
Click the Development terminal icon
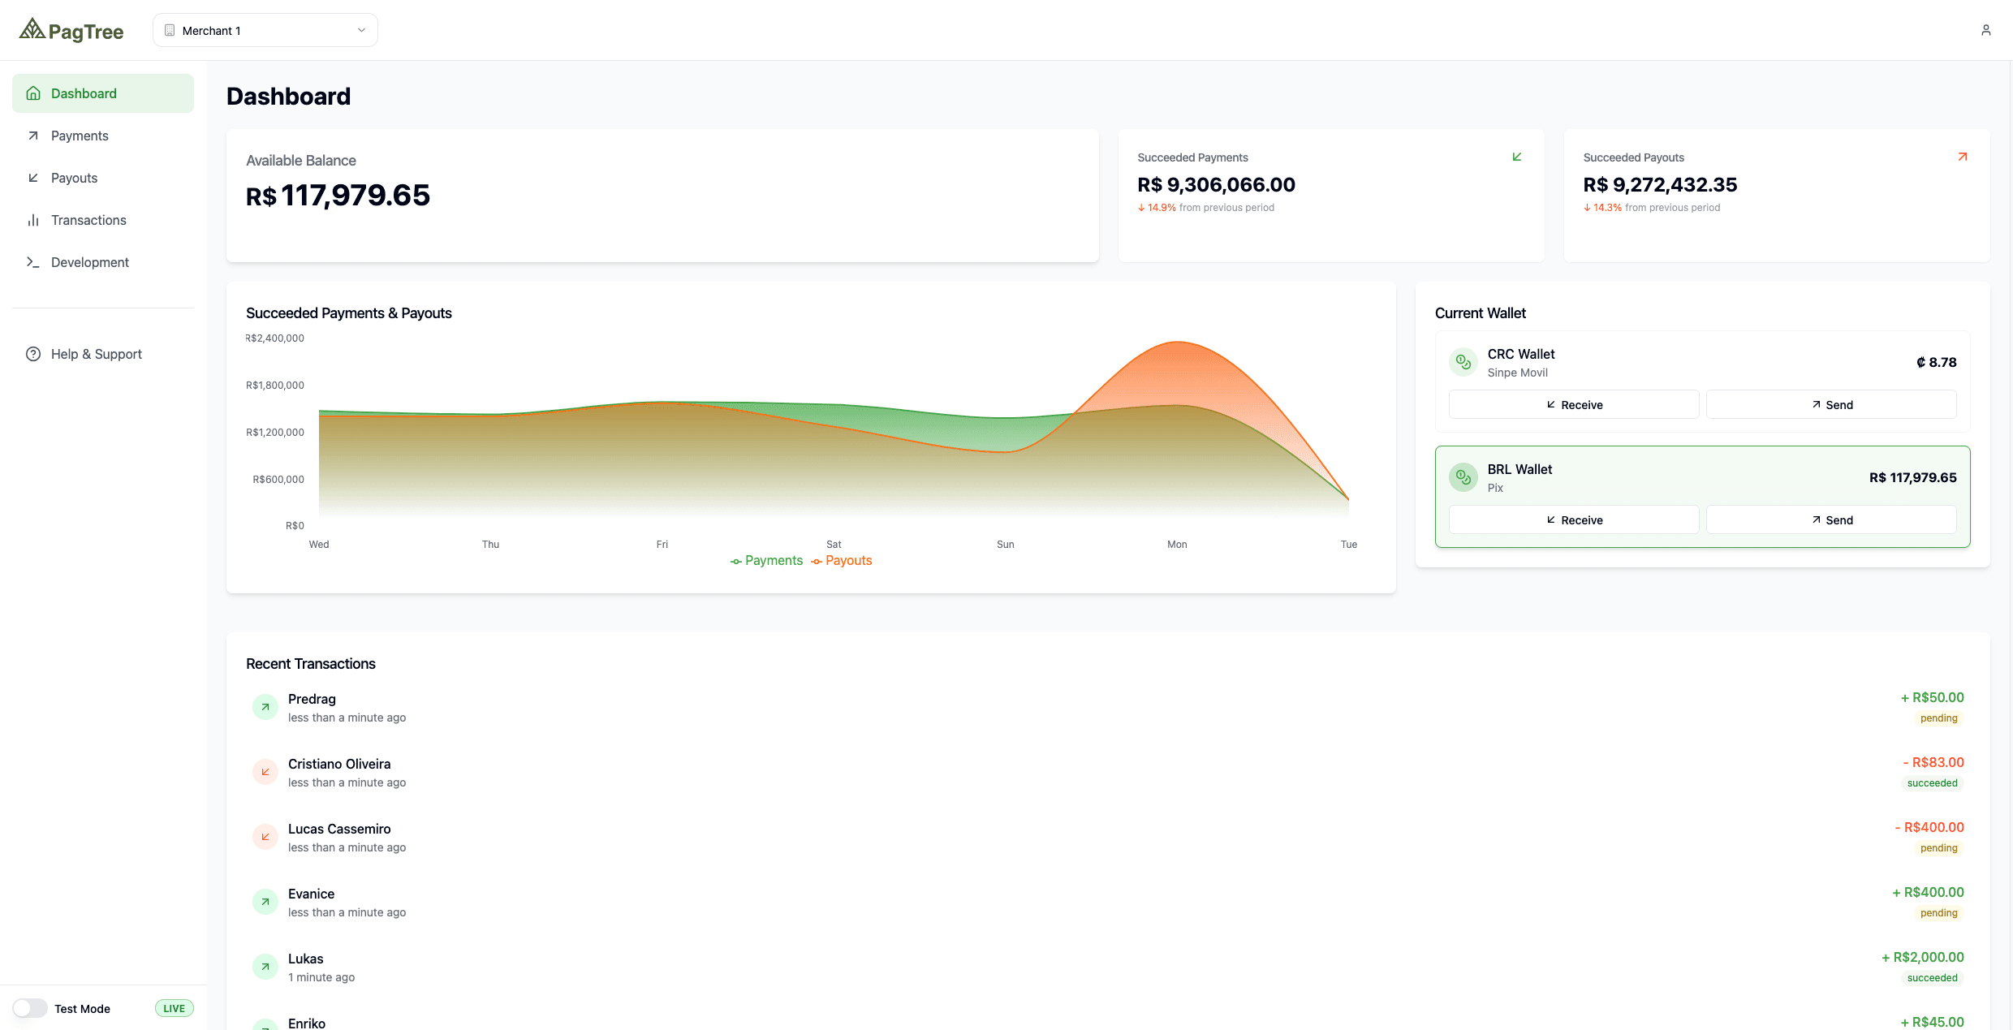coord(32,262)
